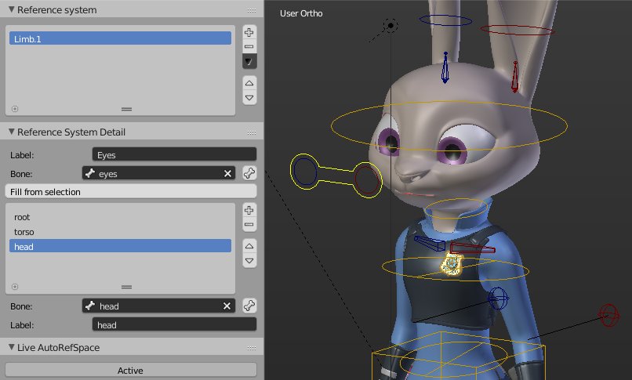Expand filter options of reference system list
This screenshot has width=632, height=380.
pyautogui.click(x=15, y=109)
